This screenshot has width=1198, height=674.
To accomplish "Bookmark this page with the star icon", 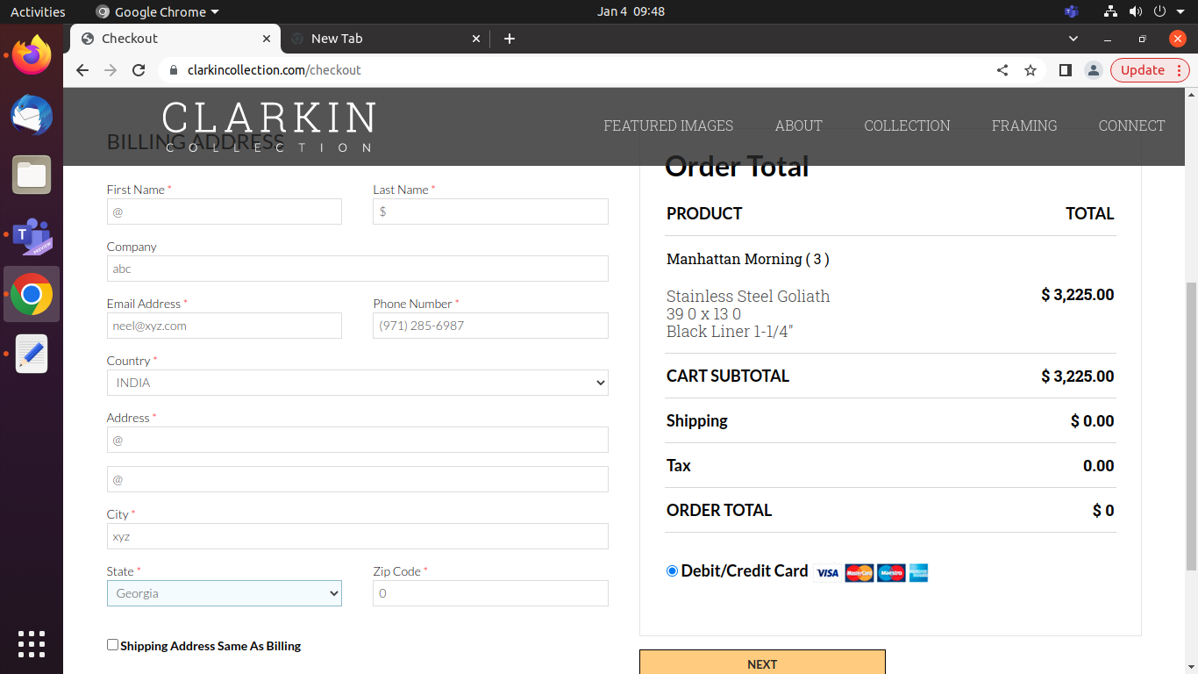I will 1030,70.
